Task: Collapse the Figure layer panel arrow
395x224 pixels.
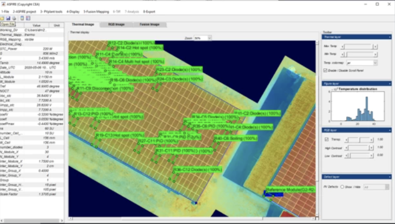Action: click(x=389, y=84)
